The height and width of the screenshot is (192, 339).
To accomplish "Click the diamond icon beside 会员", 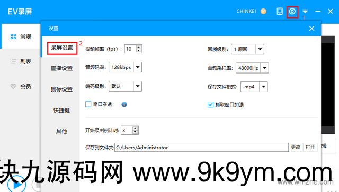I will click(13, 86).
